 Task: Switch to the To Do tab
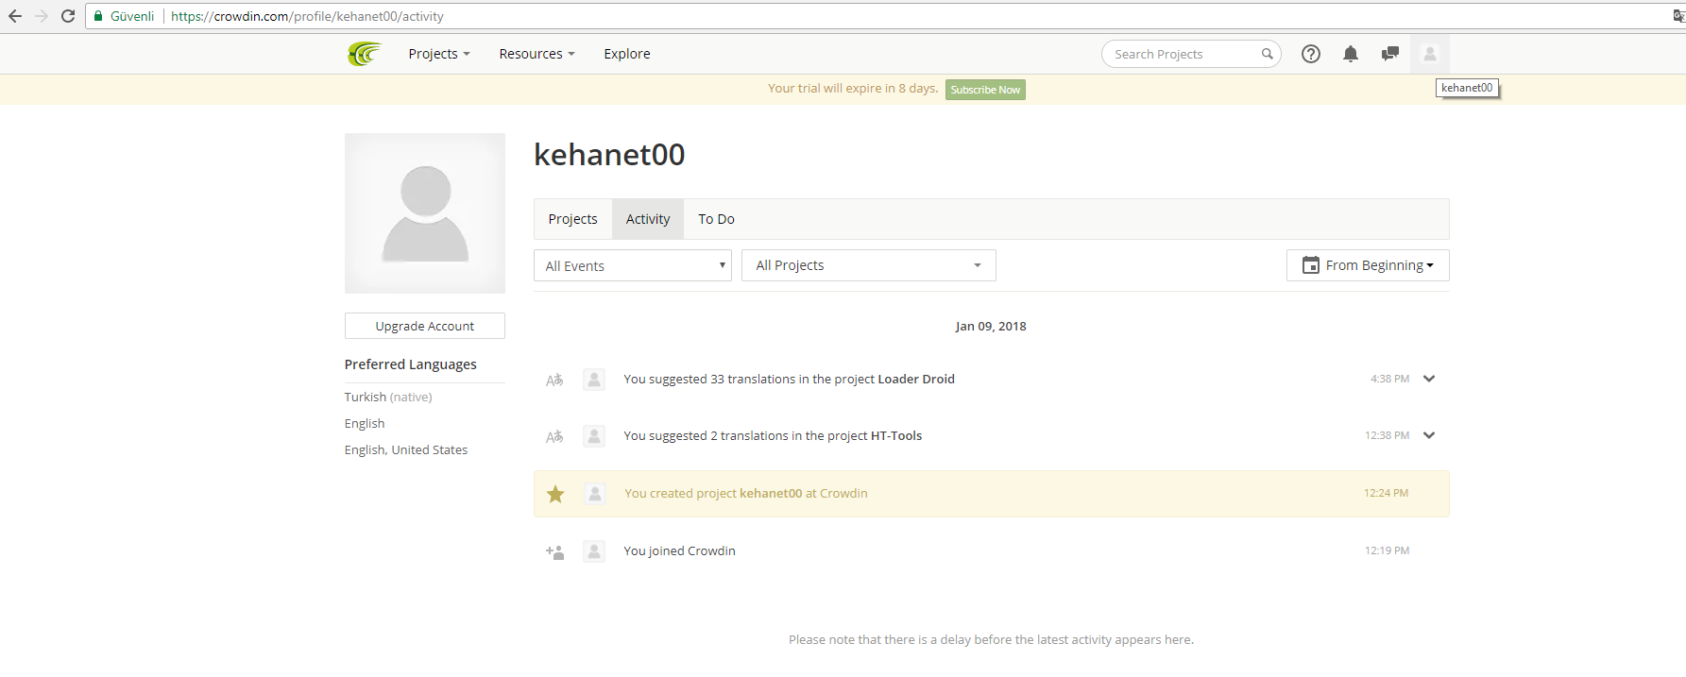coord(716,219)
